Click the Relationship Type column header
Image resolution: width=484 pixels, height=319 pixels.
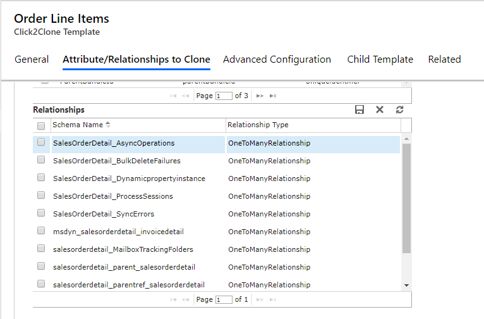pyautogui.click(x=258, y=125)
